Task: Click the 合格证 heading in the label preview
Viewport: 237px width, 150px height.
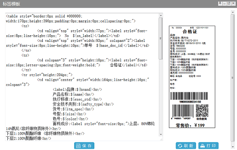Action: tap(190, 32)
